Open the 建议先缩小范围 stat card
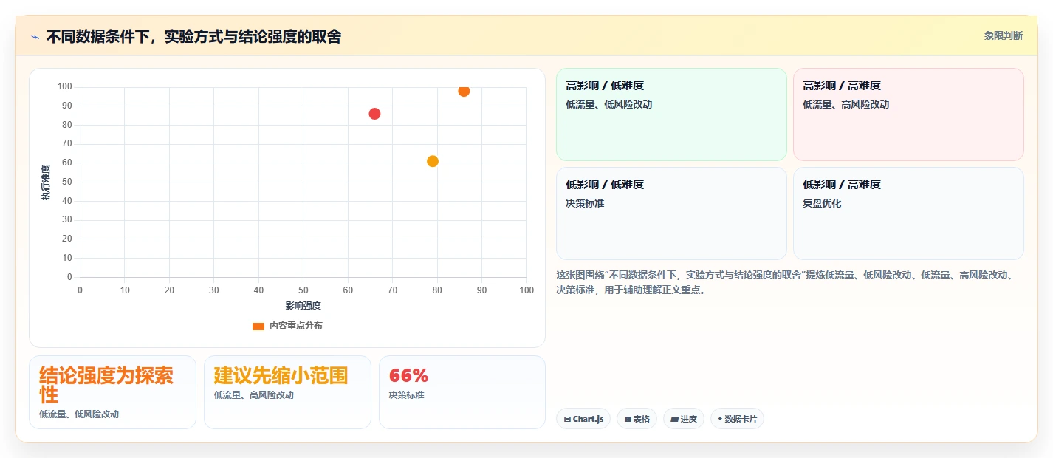 pyautogui.click(x=287, y=392)
